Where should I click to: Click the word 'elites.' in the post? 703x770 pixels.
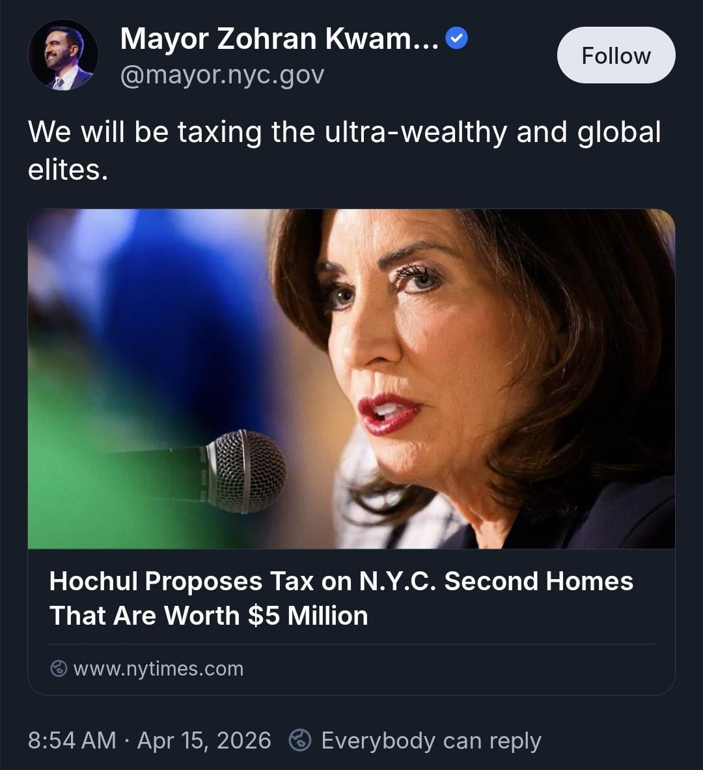67,170
